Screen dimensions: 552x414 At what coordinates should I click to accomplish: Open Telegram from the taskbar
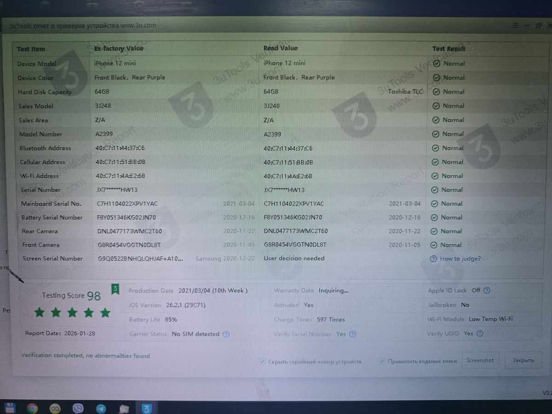pos(101,408)
